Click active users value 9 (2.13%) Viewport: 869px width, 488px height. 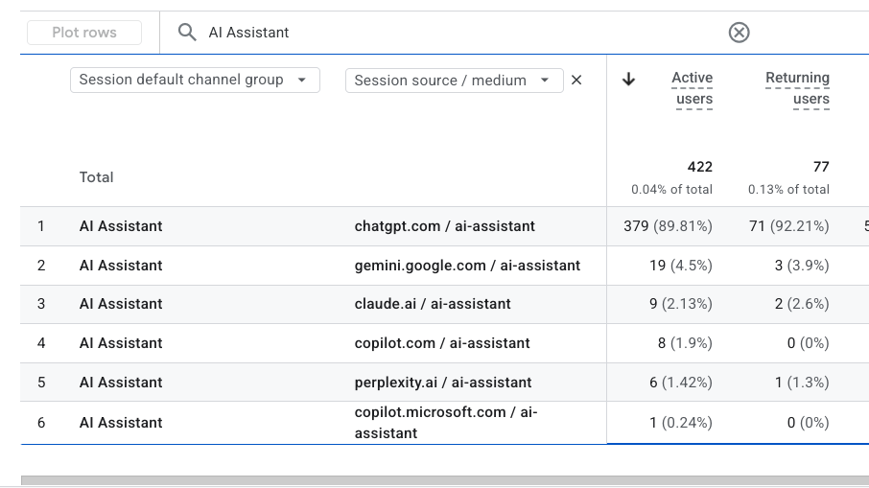681,304
